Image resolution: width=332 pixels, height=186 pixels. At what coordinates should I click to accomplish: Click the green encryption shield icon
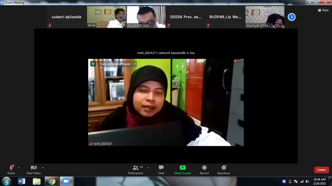tap(93, 64)
